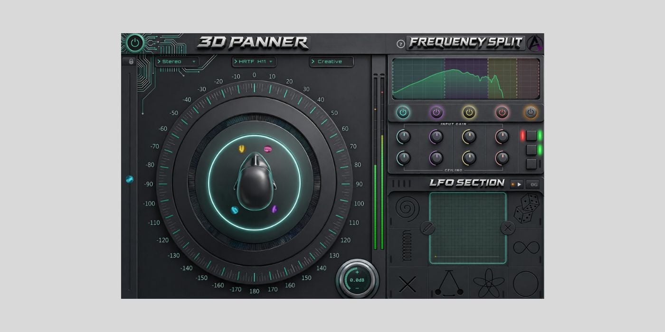Image resolution: width=665 pixels, height=332 pixels.
Task: Select the cyan sound source marker
Action: [234, 210]
